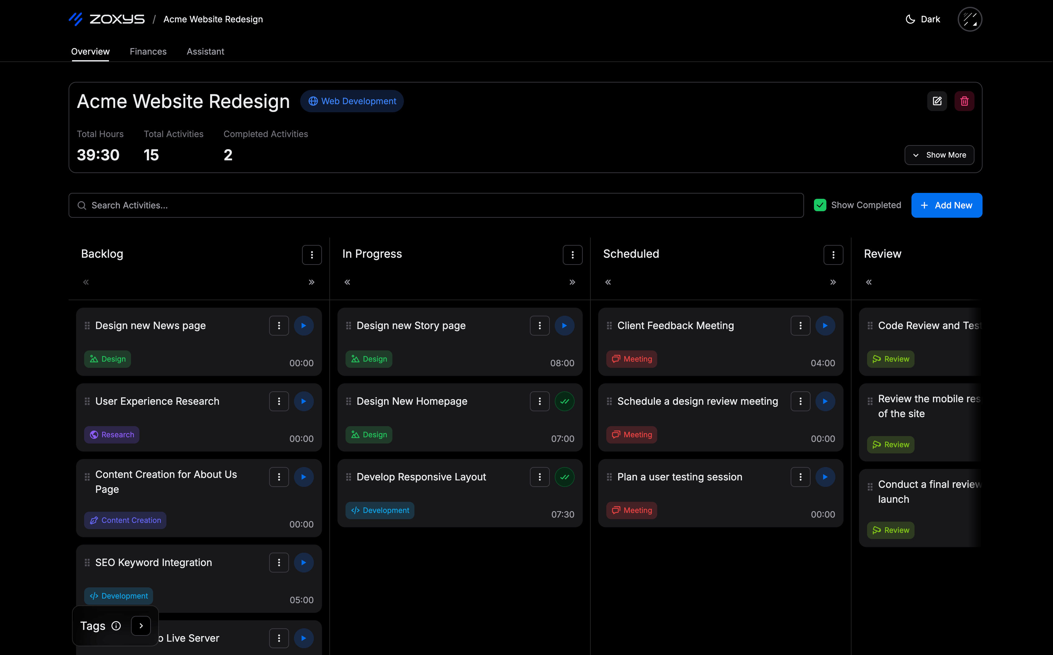Viewport: 1053px width, 655px height.
Task: Open options menu for Plan a user testing session
Action: tap(800, 477)
